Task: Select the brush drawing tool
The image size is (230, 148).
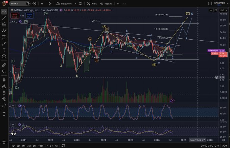Action: (x=4, y=43)
